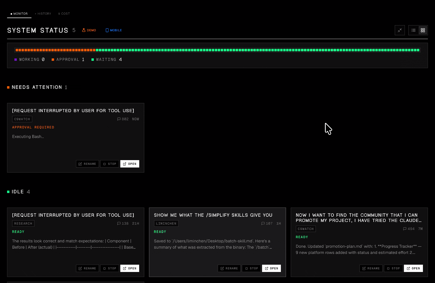Stop the LIMINCHEN session

[251, 268]
